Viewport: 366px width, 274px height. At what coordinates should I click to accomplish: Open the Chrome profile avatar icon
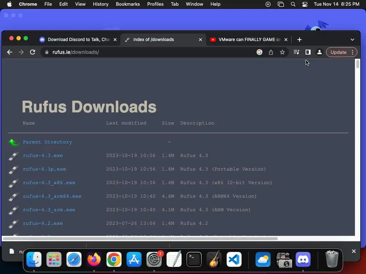pyautogui.click(x=319, y=52)
